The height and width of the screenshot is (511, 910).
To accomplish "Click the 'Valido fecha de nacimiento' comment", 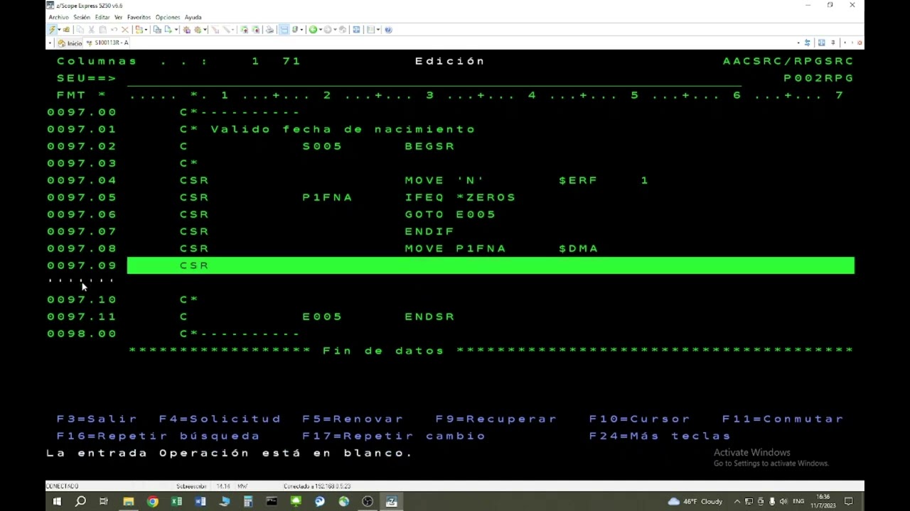I will [343, 129].
